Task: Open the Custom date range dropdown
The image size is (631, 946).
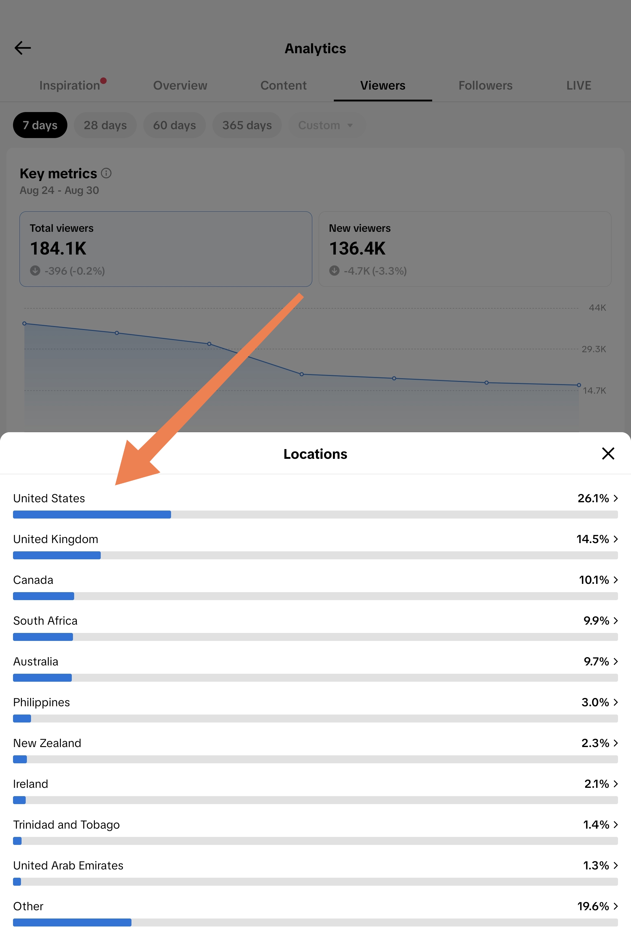Action: pos(326,125)
